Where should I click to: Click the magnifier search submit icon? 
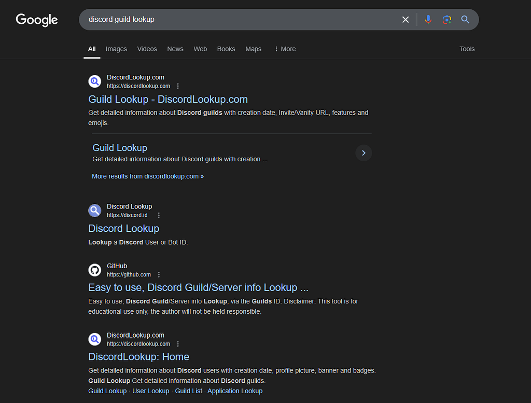point(465,20)
